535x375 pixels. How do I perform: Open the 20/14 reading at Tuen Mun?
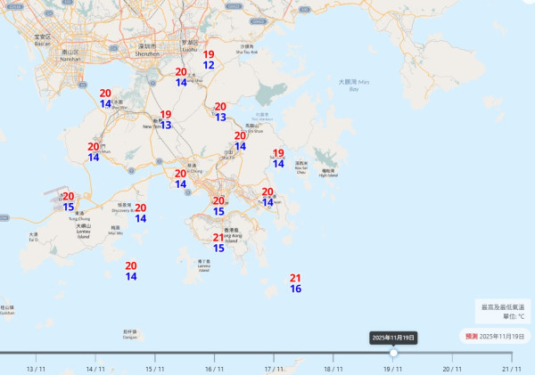point(94,151)
